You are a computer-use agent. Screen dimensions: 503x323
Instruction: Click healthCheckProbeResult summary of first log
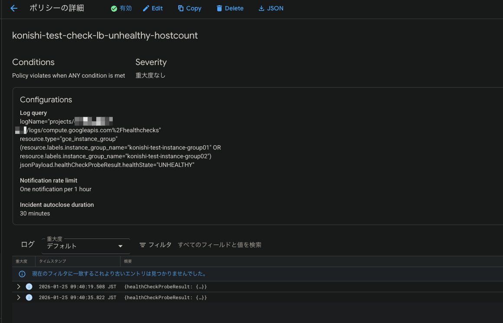165,287
